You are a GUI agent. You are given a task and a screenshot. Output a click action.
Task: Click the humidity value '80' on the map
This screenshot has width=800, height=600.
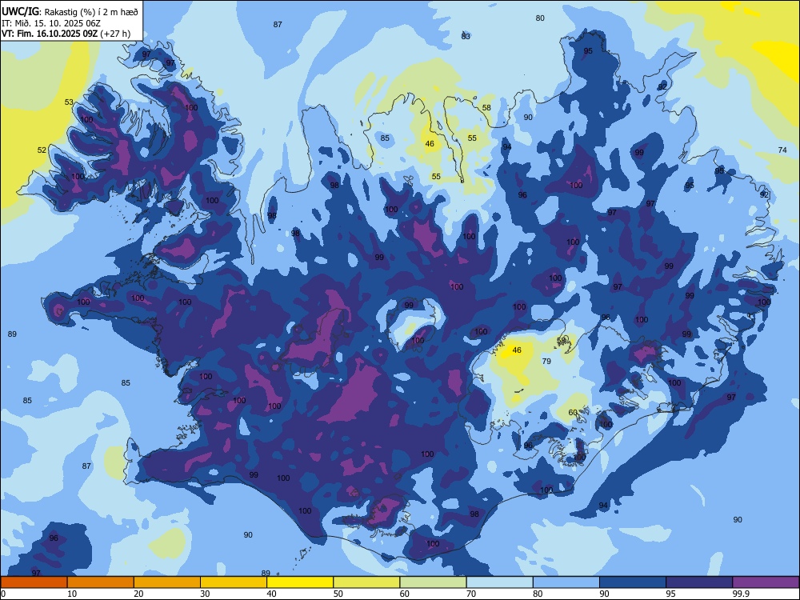(540, 18)
